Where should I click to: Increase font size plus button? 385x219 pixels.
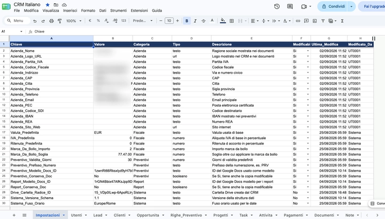(178, 21)
